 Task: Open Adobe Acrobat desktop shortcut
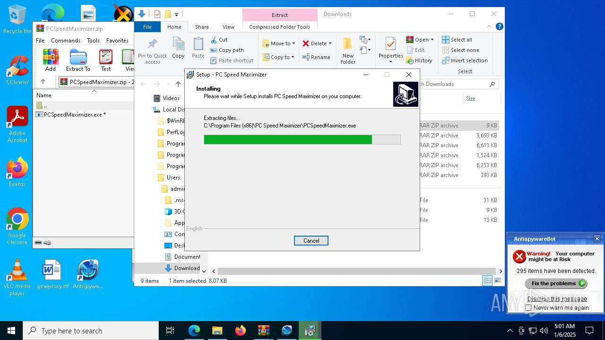(17, 125)
